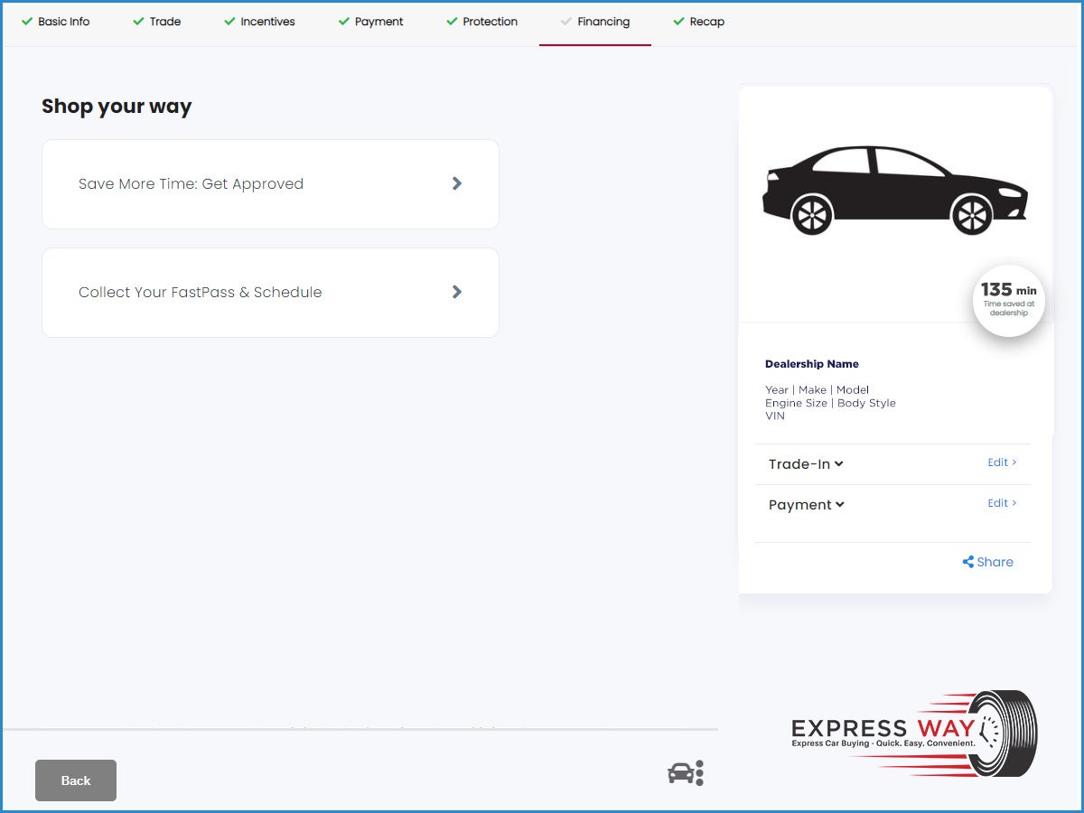Image resolution: width=1084 pixels, height=813 pixels.
Task: Switch to the Trade tab
Action: pyautogui.click(x=157, y=22)
